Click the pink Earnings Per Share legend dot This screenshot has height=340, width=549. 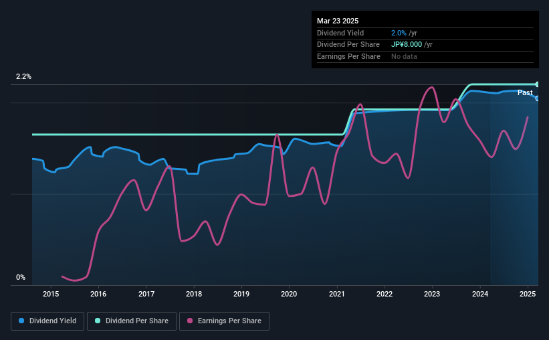190,321
